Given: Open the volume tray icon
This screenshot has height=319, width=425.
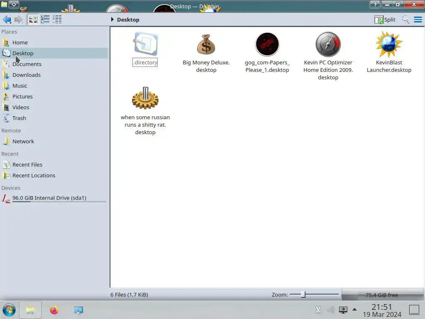Looking at the screenshot, I should coord(330,310).
